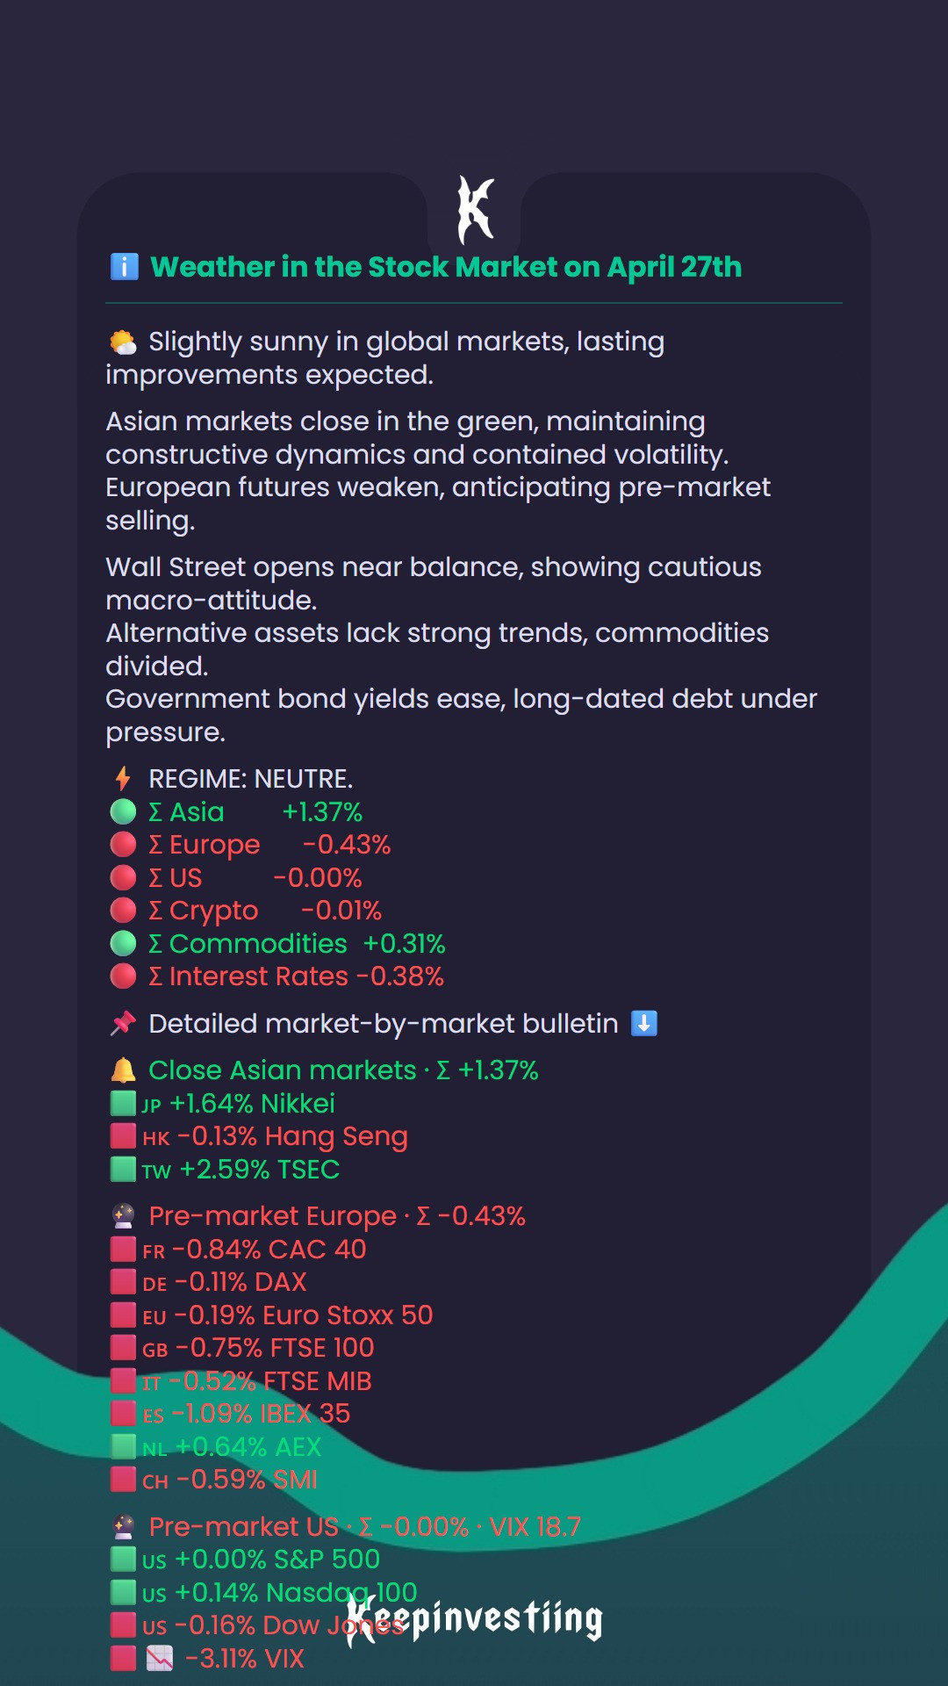
Task: Click the blue down arrow after bulletin
Action: pos(644,1023)
